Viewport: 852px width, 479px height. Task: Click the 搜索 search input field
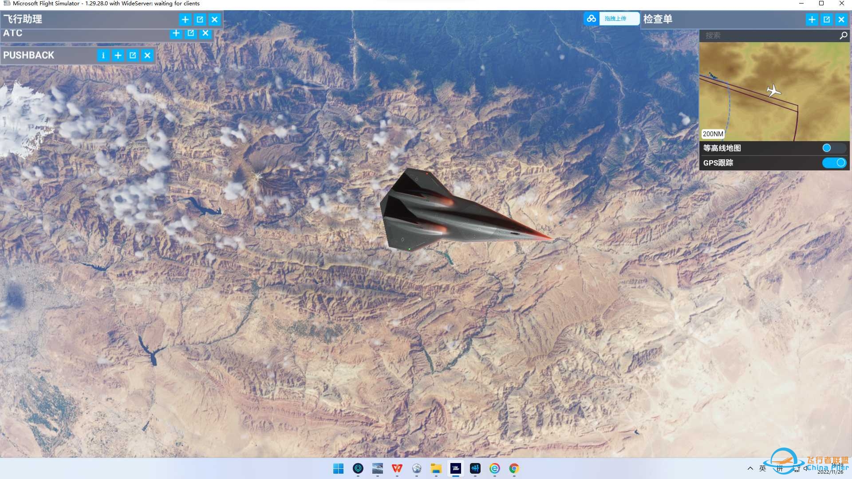pos(769,35)
